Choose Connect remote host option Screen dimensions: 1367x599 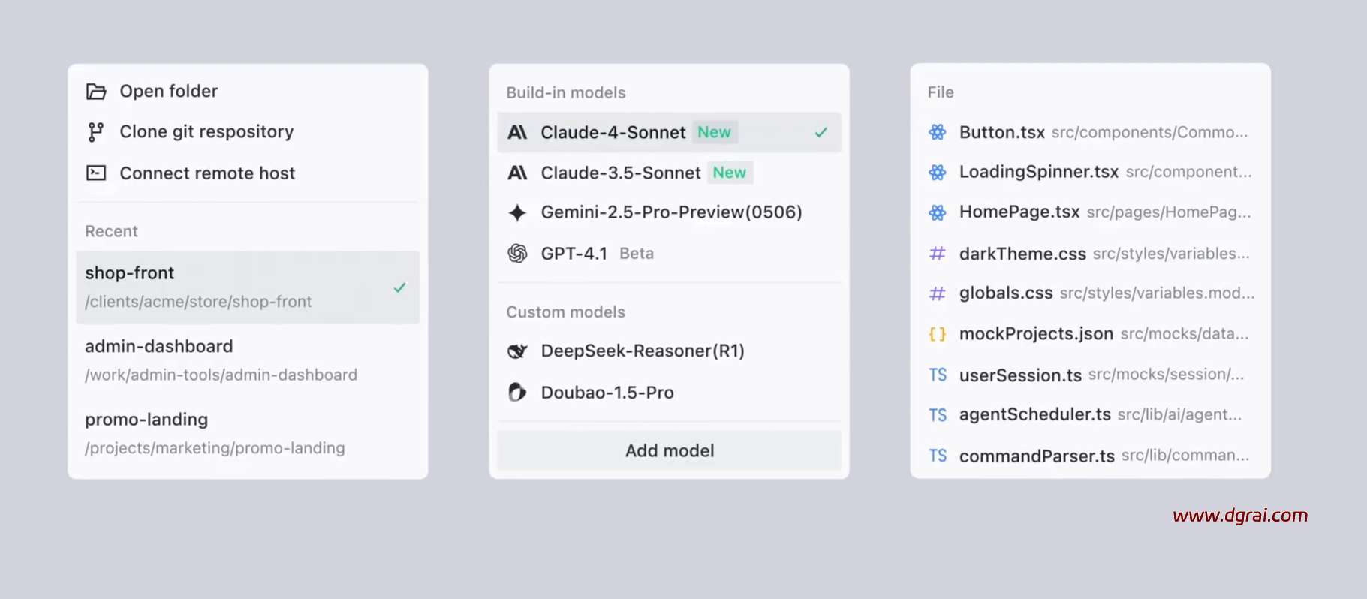pyautogui.click(x=207, y=173)
